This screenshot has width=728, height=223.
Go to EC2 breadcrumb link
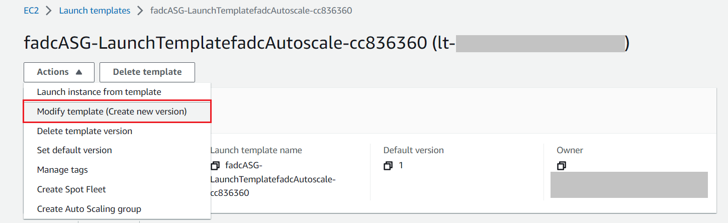[x=31, y=11]
